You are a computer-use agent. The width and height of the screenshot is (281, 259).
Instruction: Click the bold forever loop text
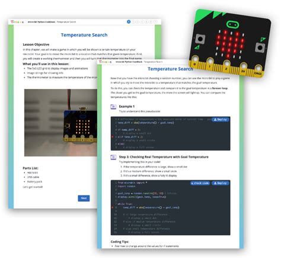(x=220, y=88)
